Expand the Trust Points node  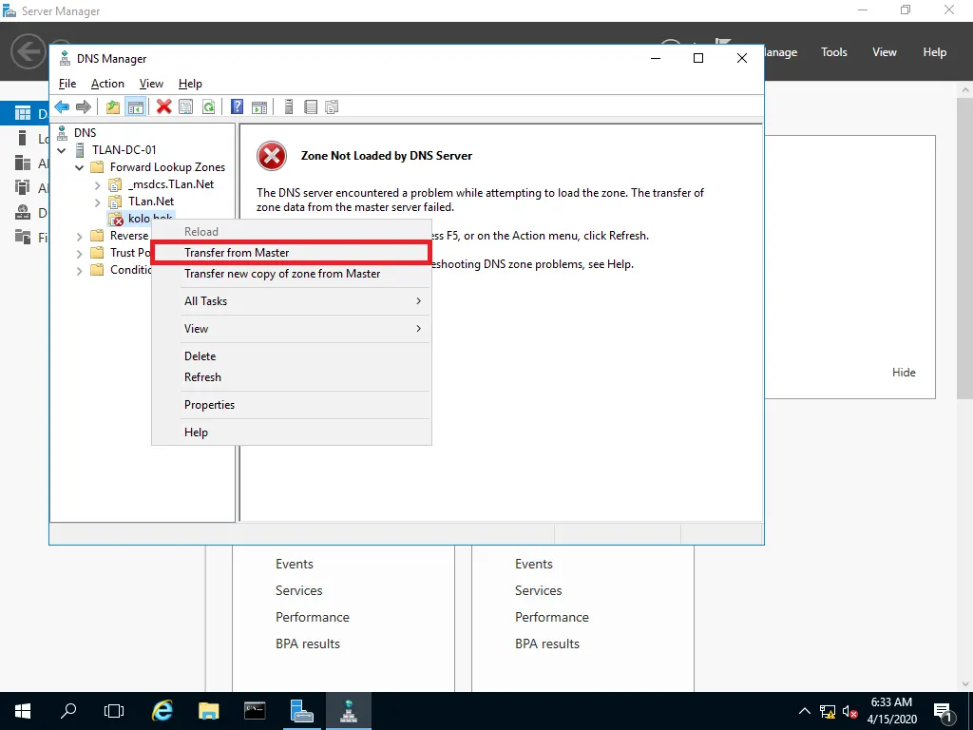[x=80, y=253]
